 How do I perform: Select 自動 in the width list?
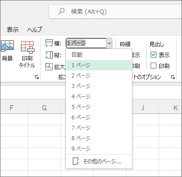pyautogui.click(x=99, y=54)
